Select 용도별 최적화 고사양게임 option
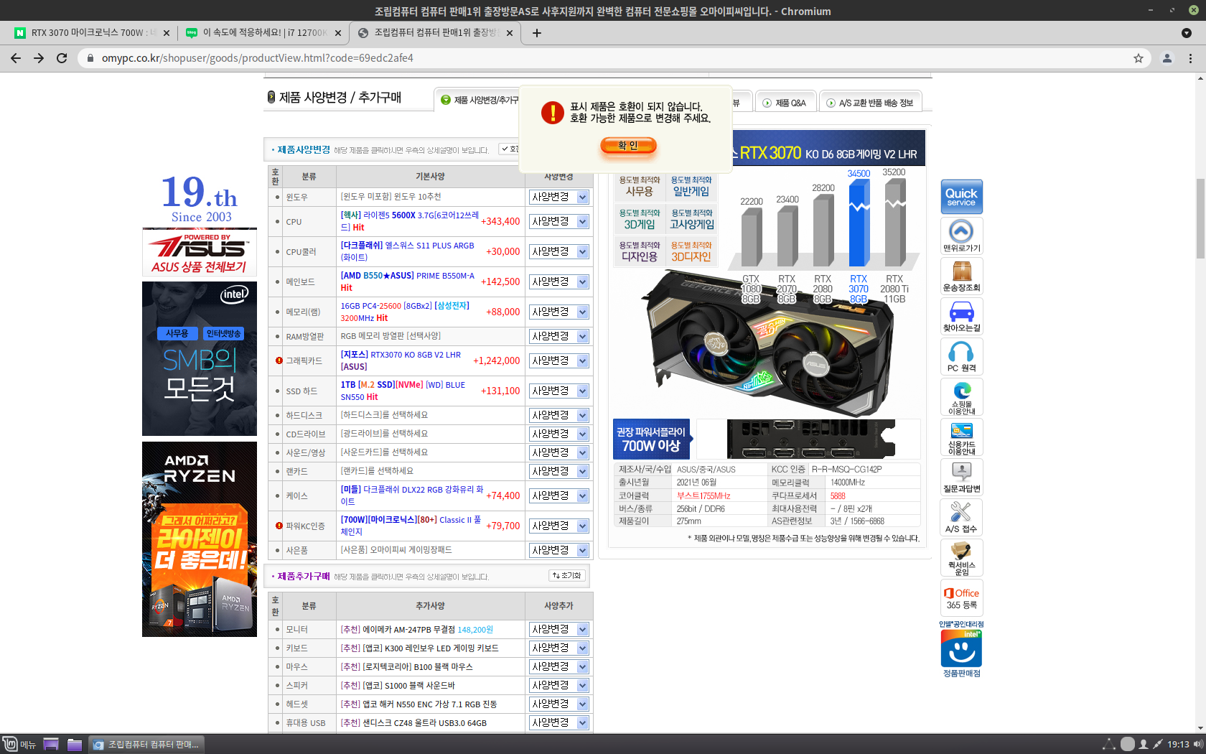The height and width of the screenshot is (754, 1206). point(691,220)
